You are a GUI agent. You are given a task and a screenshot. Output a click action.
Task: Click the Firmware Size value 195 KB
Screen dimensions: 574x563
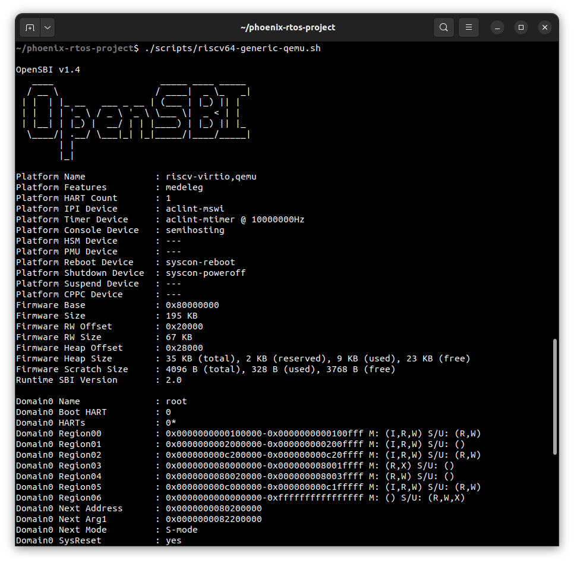pyautogui.click(x=182, y=316)
